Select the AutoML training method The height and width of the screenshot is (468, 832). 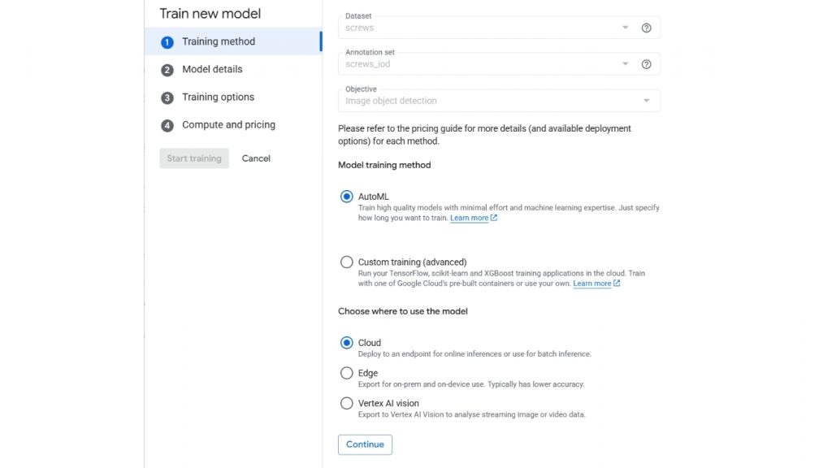(347, 197)
